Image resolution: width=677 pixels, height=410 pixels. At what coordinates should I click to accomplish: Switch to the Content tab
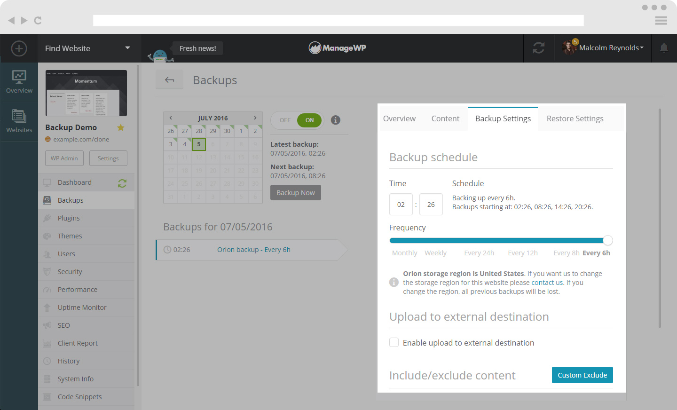coord(445,118)
